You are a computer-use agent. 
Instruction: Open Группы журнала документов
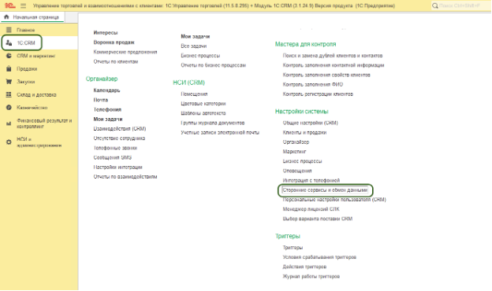coord(213,123)
